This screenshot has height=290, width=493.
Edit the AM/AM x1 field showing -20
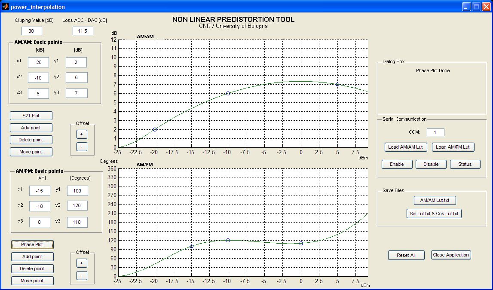point(38,62)
